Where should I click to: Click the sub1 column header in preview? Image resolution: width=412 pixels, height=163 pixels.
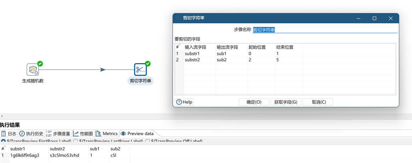click(99, 149)
